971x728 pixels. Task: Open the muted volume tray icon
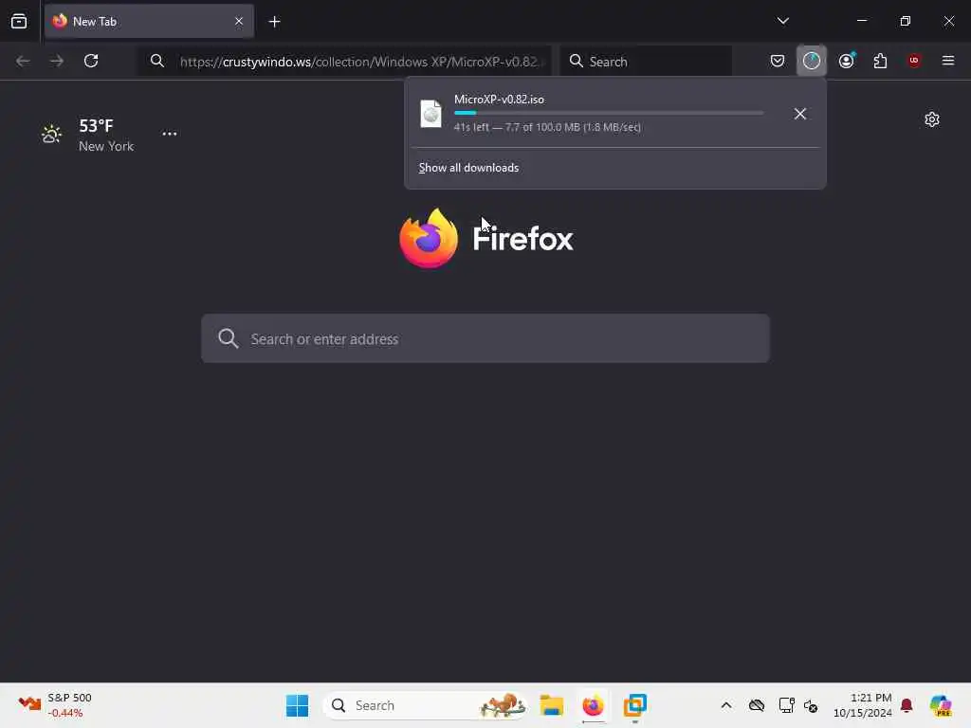(x=811, y=705)
